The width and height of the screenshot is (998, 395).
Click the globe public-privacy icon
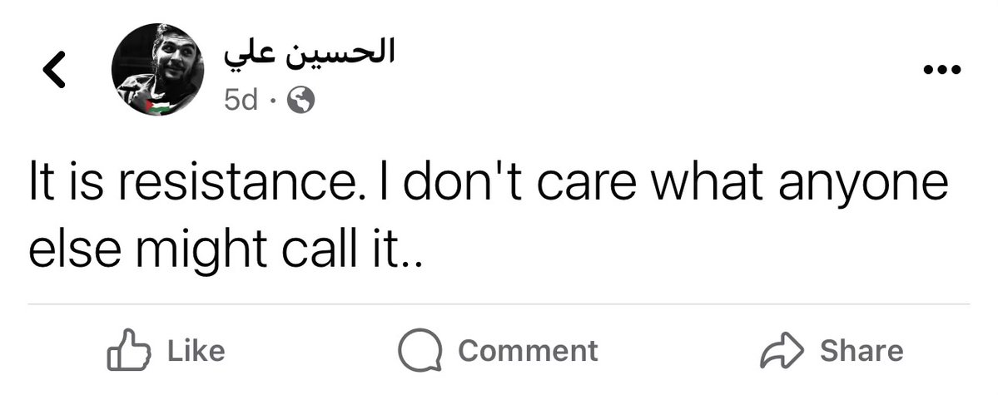pos(300,101)
